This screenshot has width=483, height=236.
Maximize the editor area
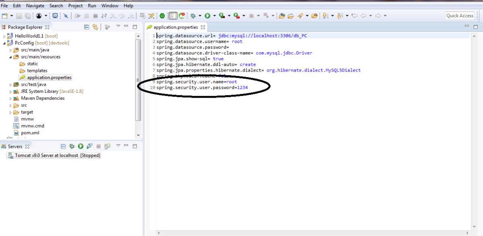(476, 27)
